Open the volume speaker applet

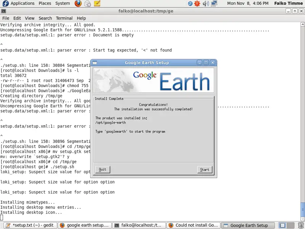pos(205,3)
